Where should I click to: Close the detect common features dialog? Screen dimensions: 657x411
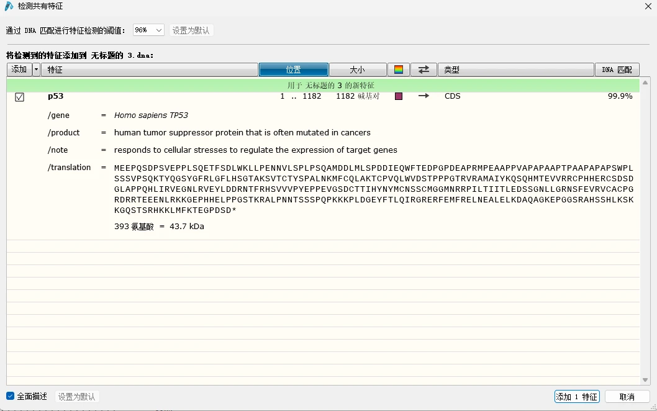[x=648, y=6]
